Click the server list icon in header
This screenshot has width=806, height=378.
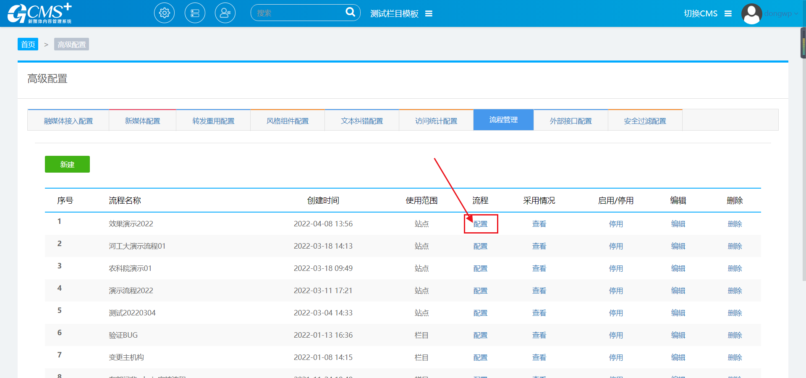point(195,13)
